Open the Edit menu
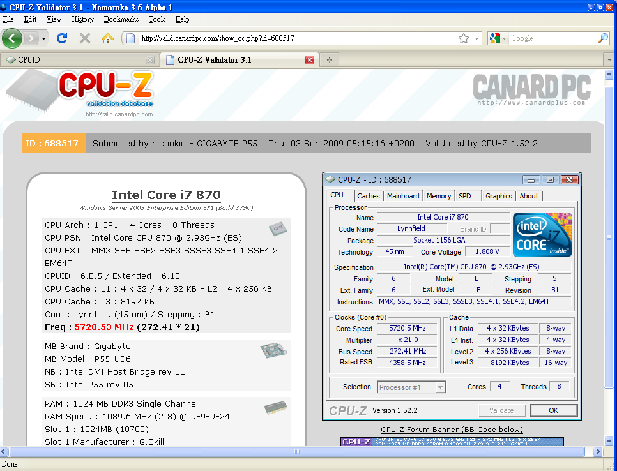The height and width of the screenshot is (471, 617). (30, 19)
